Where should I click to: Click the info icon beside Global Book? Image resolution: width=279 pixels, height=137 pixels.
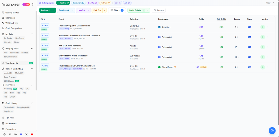pyautogui.click(x=175, y=67)
